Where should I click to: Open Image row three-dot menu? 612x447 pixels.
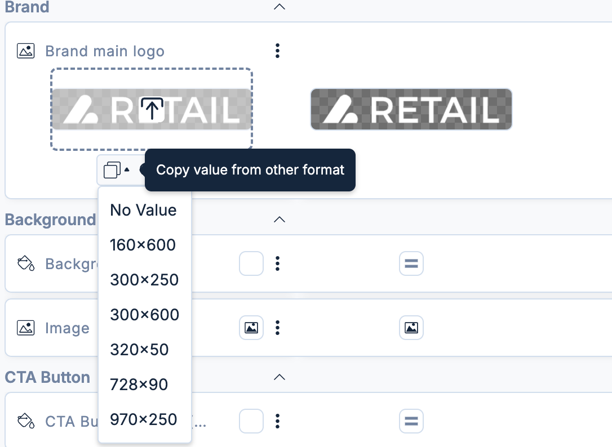(x=277, y=328)
